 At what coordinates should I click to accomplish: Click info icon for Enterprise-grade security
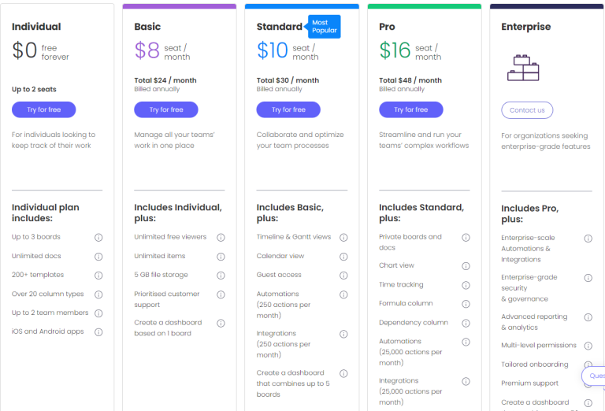(x=588, y=278)
